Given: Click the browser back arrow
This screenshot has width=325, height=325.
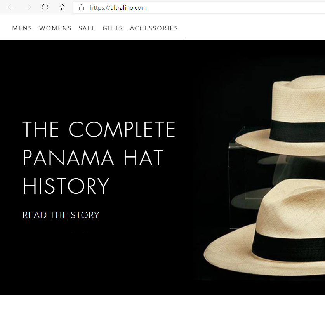Looking at the screenshot, I should 11,8.
